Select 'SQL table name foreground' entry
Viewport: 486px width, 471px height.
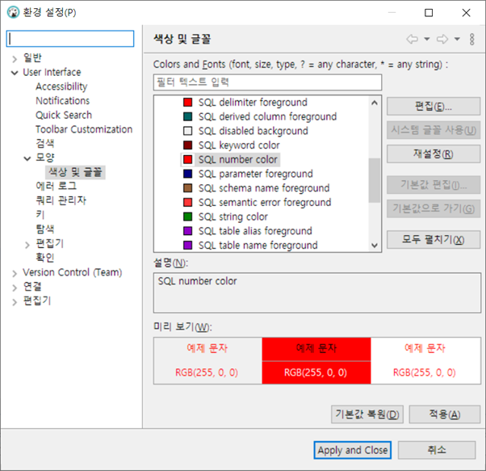(x=258, y=245)
